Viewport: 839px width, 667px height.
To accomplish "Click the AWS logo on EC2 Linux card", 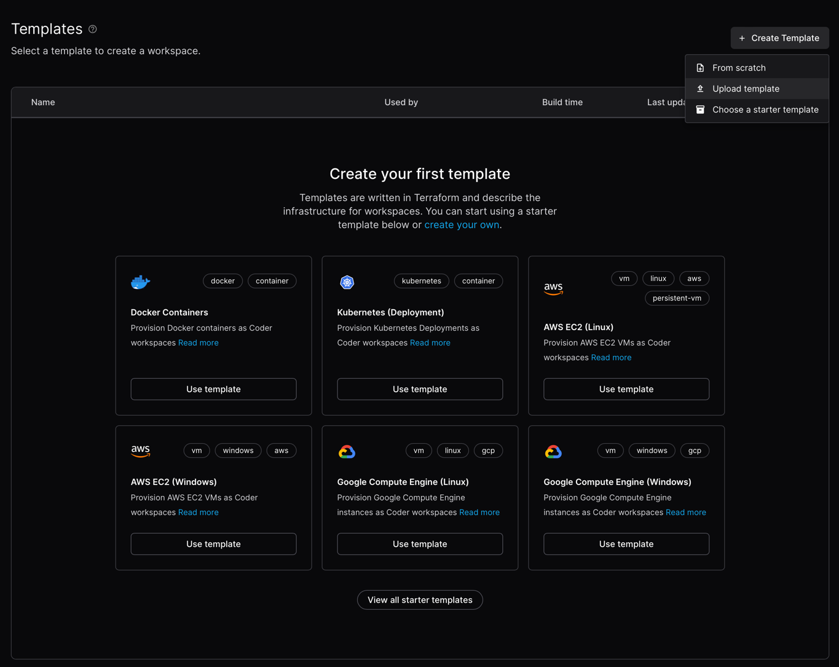I will tap(553, 288).
